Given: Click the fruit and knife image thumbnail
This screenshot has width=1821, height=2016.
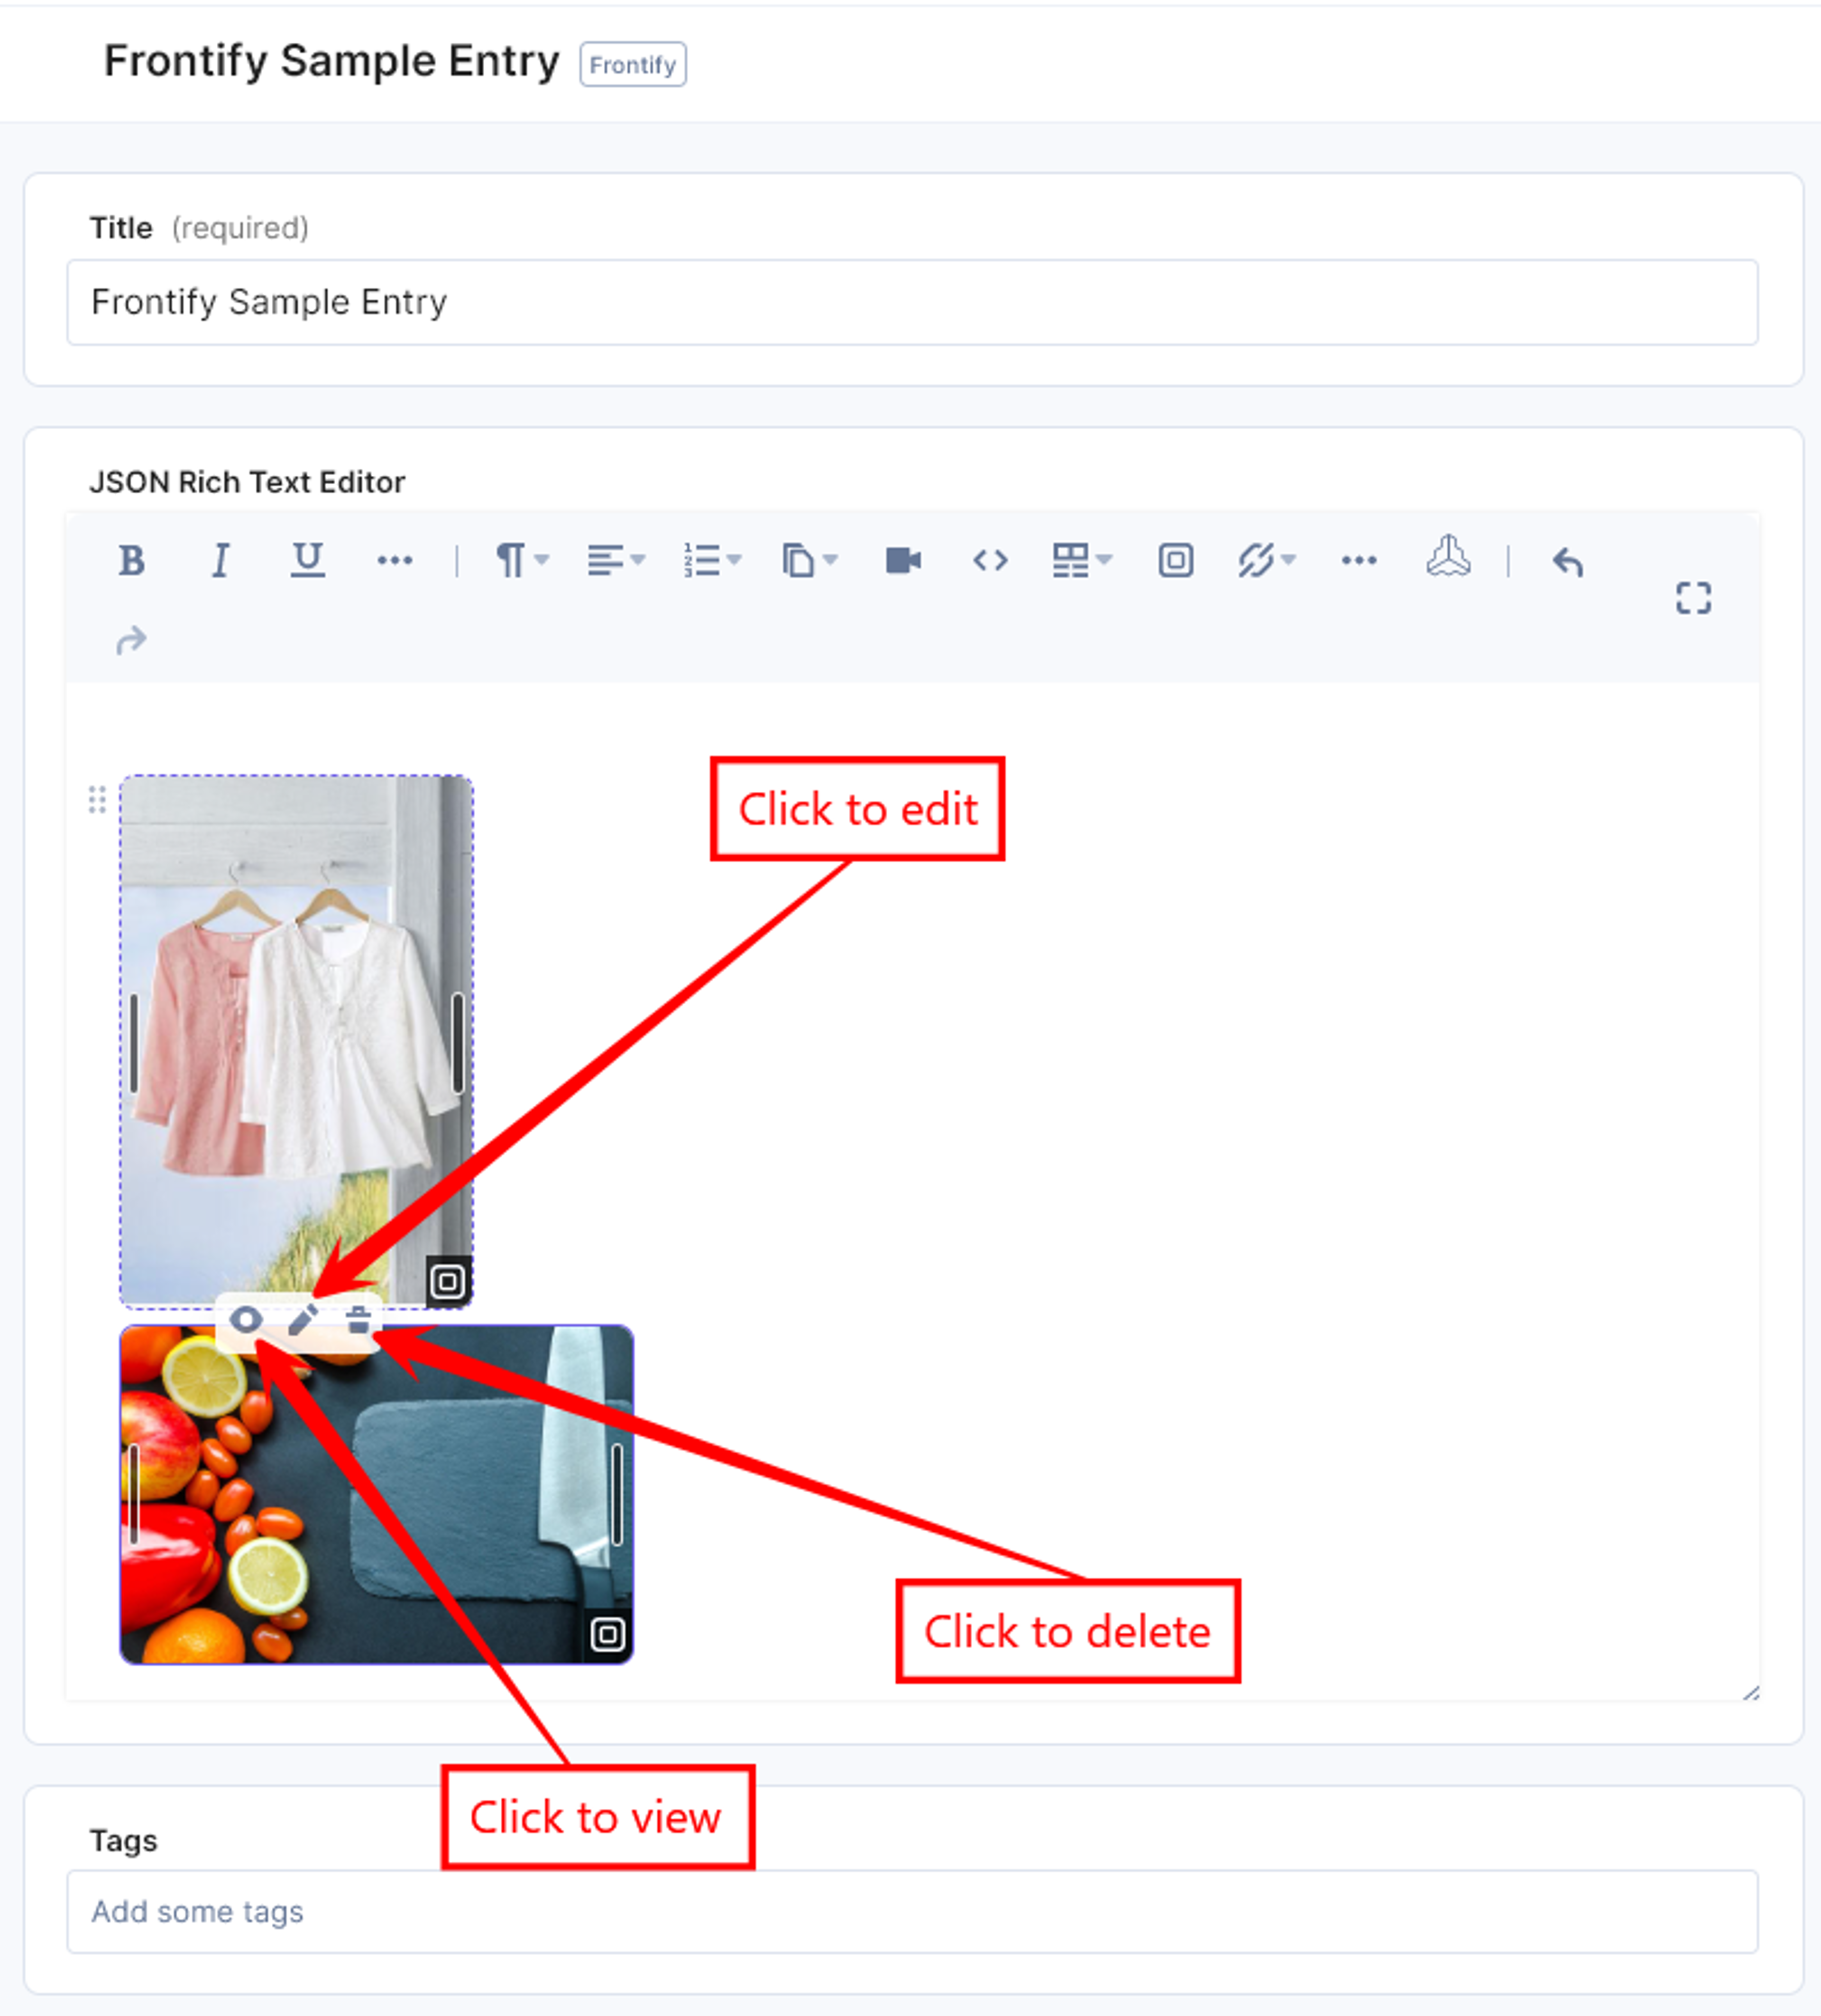Looking at the screenshot, I should coord(376,1495).
